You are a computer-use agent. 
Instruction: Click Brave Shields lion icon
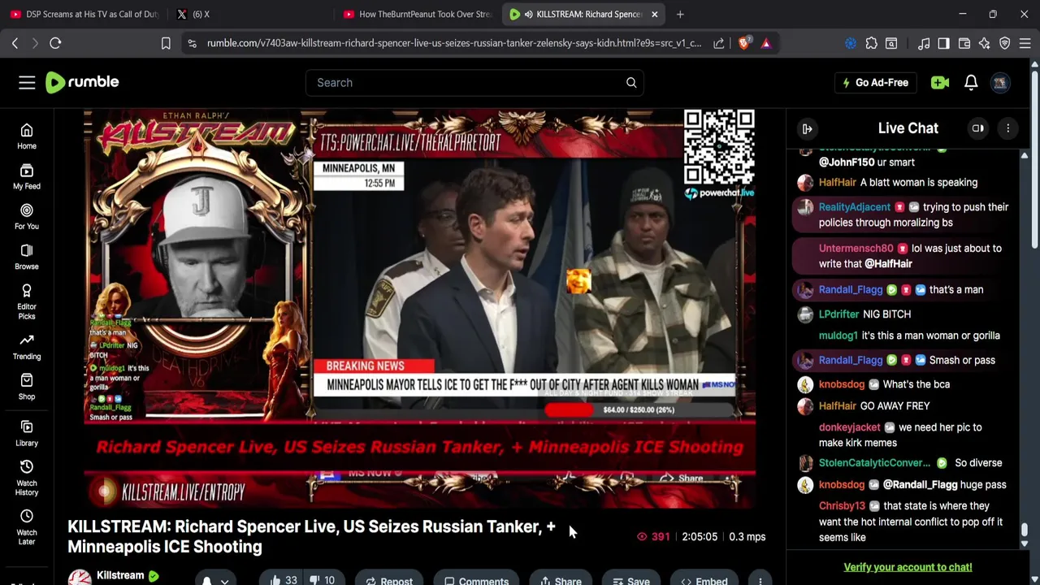click(743, 43)
